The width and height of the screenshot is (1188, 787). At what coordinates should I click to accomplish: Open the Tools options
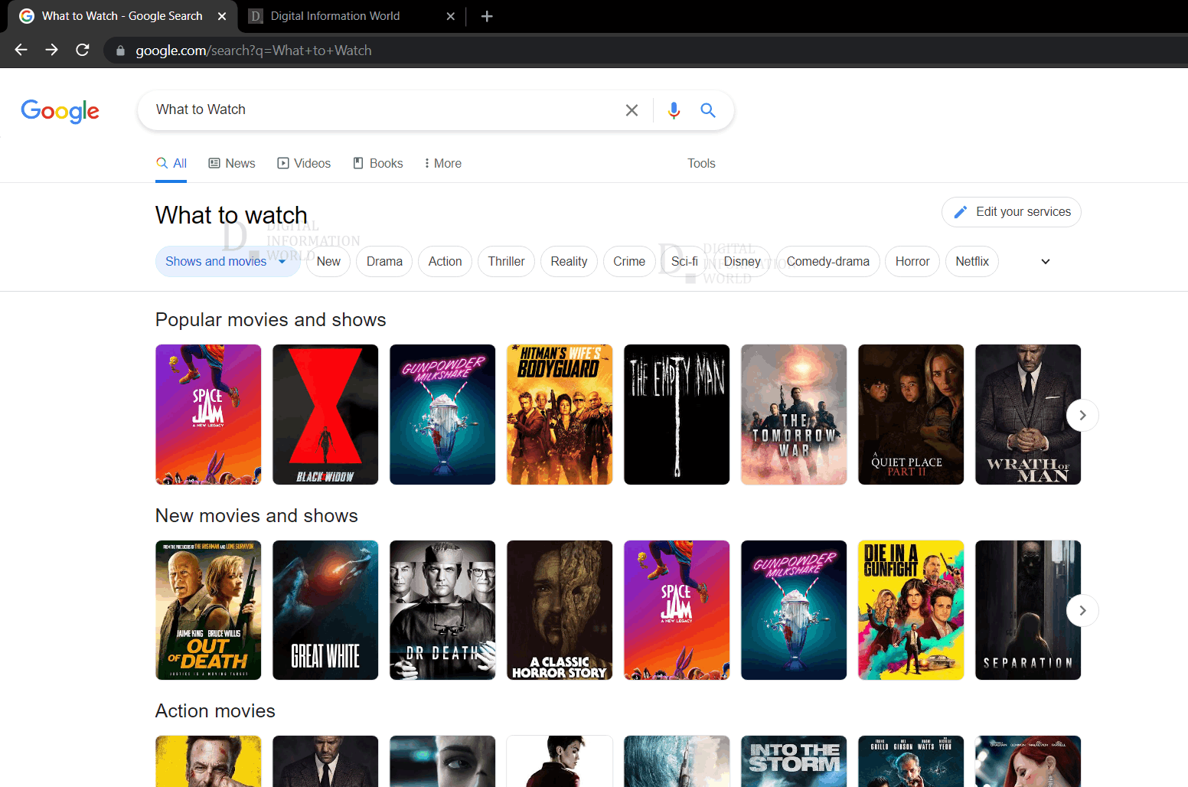click(700, 163)
